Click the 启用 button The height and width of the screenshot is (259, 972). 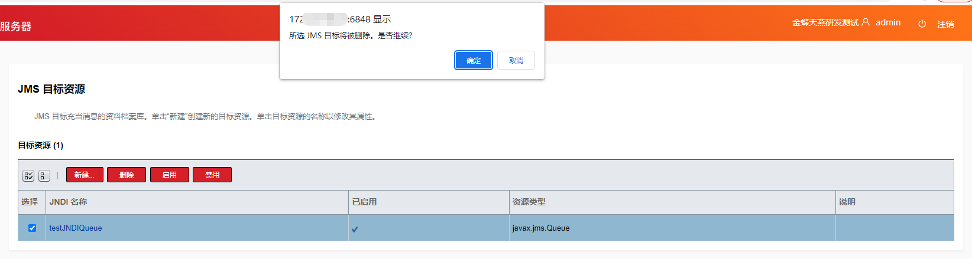point(170,175)
